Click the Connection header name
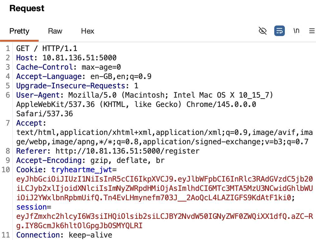This screenshot has width=316, height=240. pos(38,235)
